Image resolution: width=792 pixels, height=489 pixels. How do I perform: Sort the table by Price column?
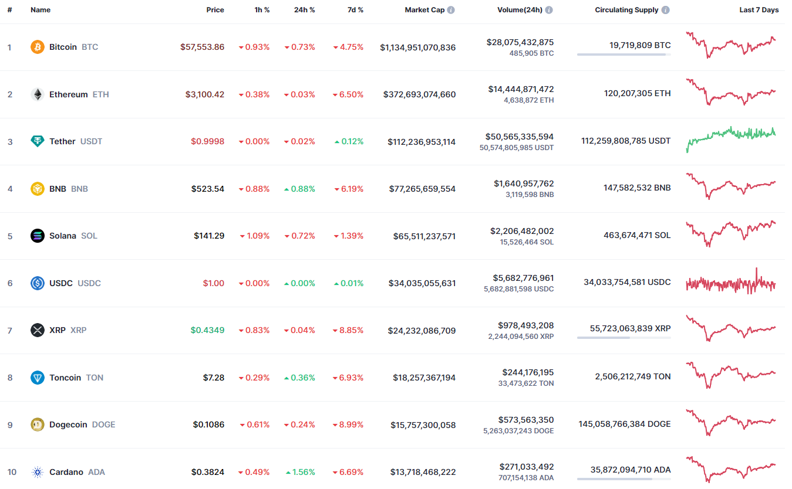coord(215,10)
